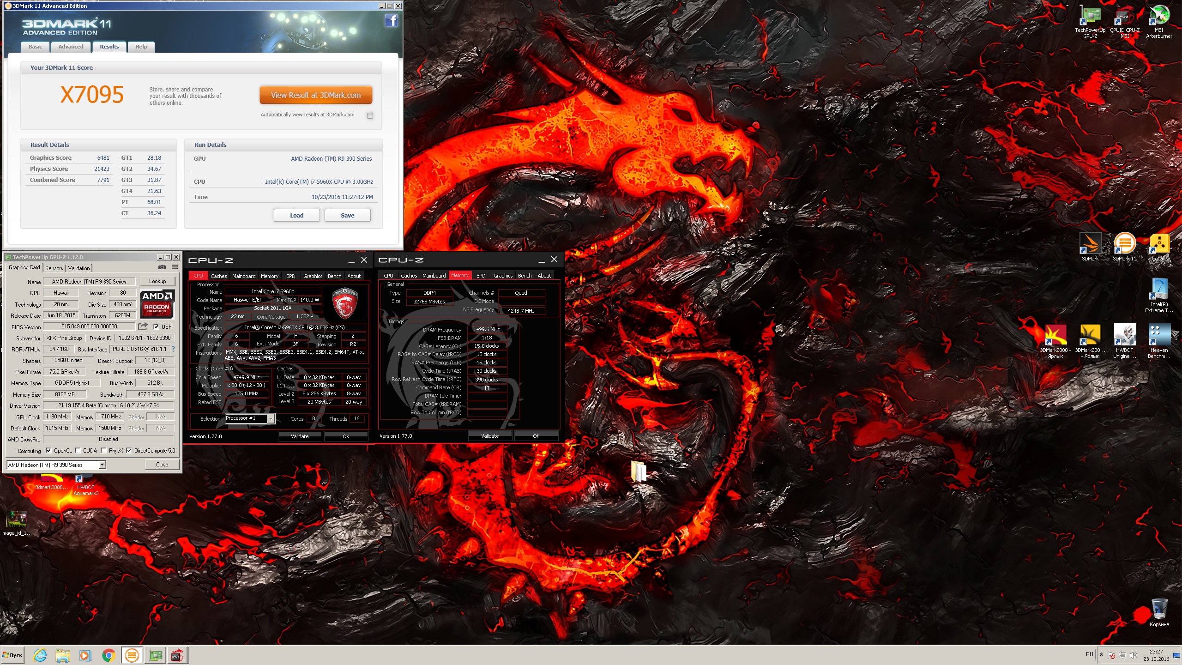Image resolution: width=1182 pixels, height=665 pixels.
Task: Open the image_id_1 desktop file
Action: 16,523
